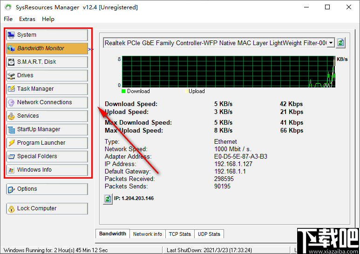The image size is (360, 254).
Task: Open the Services label
Action: click(28, 116)
